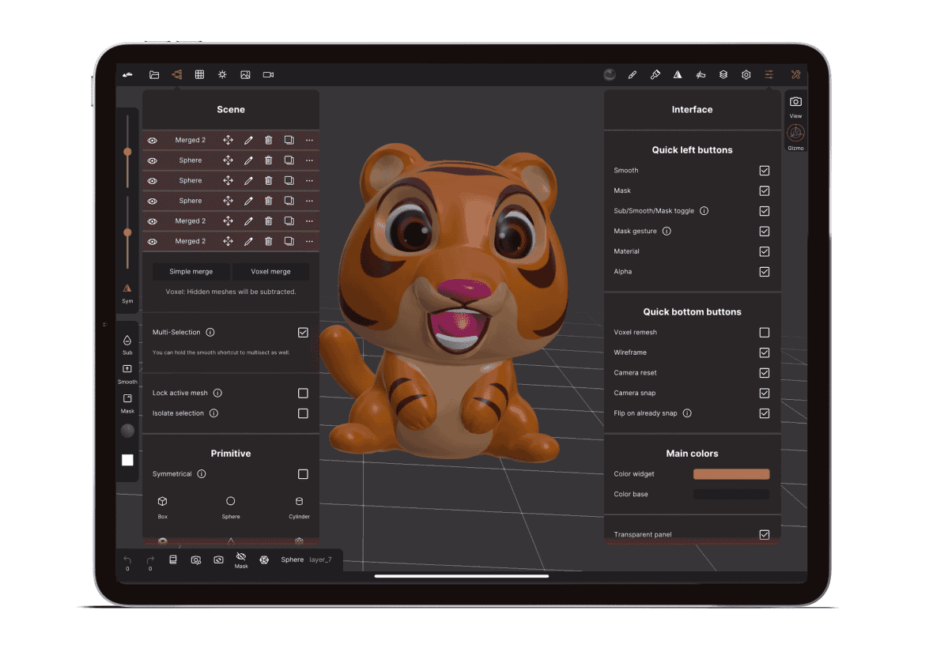Uncheck Mask in Quick left buttons
This screenshot has width=933, height=667.
[765, 190]
